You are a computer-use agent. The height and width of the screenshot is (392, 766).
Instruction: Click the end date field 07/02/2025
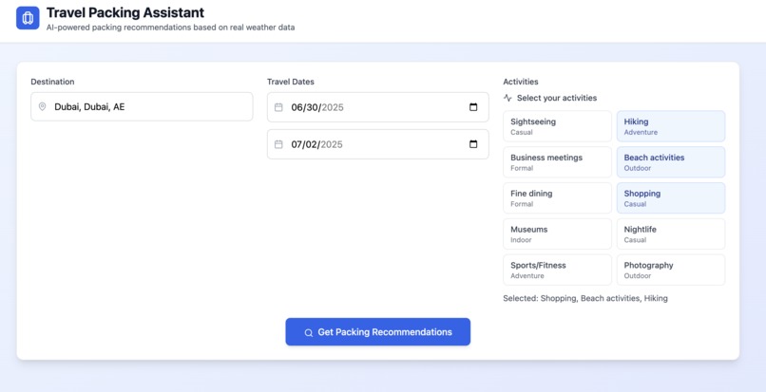pyautogui.click(x=377, y=144)
